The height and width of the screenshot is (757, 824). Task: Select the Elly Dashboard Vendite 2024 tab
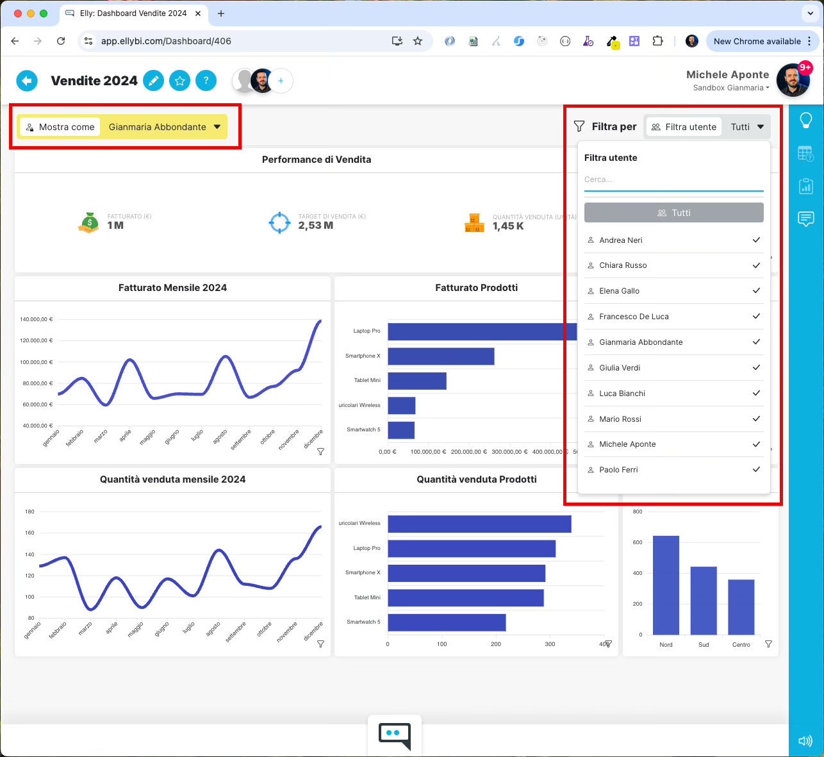coord(133,13)
